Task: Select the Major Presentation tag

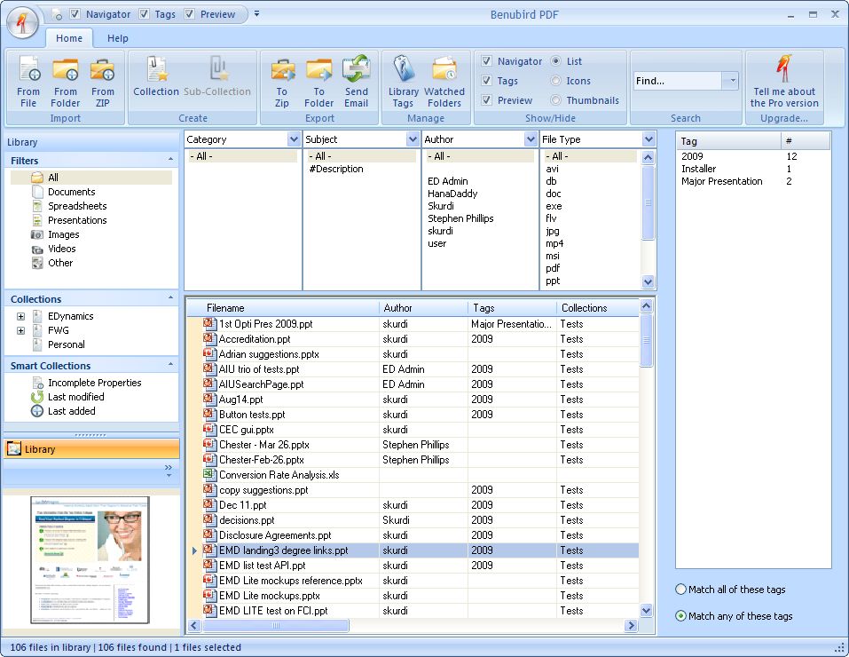Action: [722, 181]
